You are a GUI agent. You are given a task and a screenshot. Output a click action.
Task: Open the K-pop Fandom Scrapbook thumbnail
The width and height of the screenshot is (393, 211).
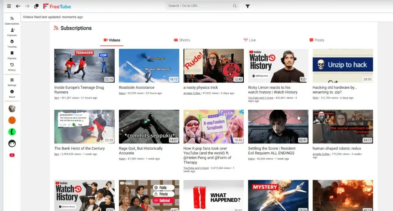click(213, 127)
